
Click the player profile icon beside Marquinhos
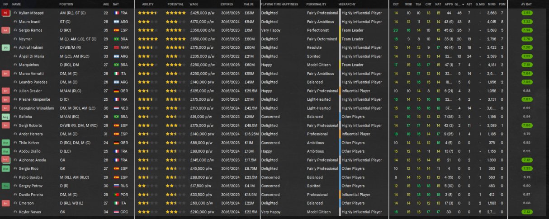[x=15, y=65]
